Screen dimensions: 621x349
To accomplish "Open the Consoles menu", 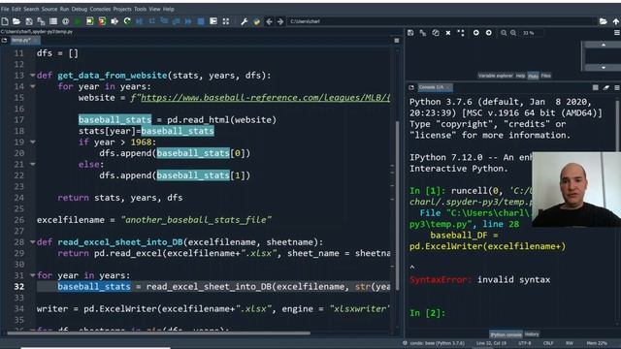I will tap(100, 9).
